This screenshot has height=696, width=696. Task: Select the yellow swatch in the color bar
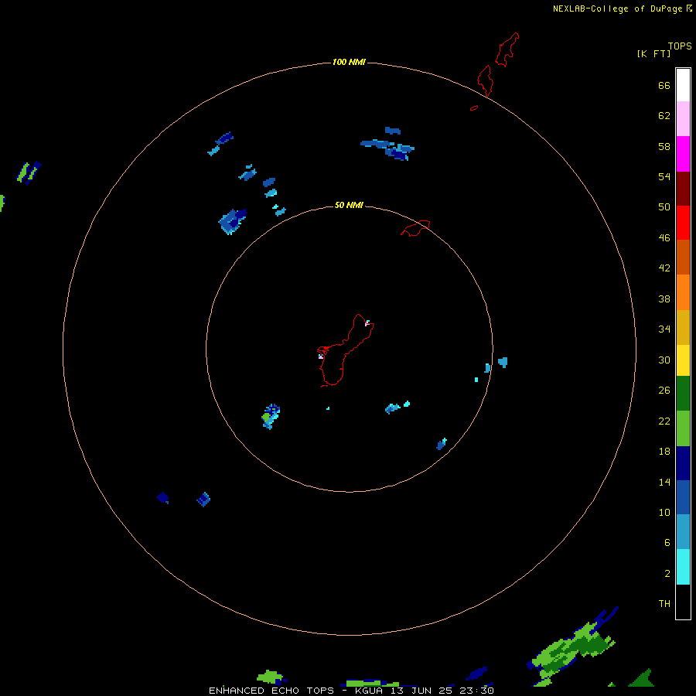pos(683,360)
